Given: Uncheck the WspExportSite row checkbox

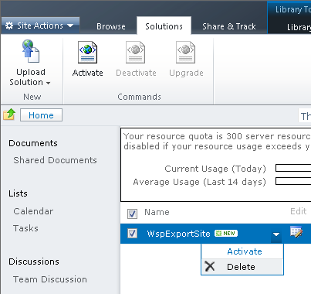Looking at the screenshot, I should (132, 234).
